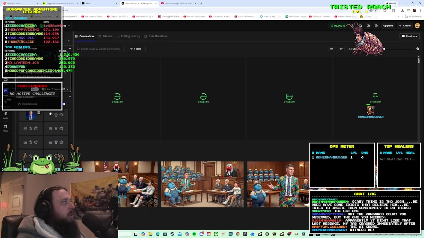Open Steam from the taskbar
The image size is (424, 238).
(172, 234)
